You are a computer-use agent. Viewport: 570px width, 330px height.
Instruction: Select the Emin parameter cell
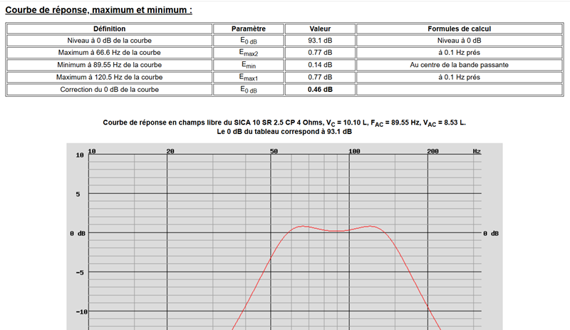coord(249,65)
